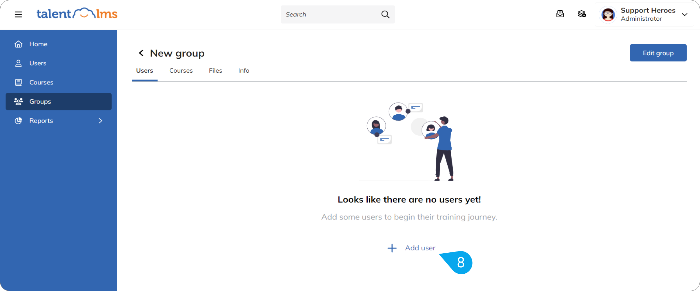
Task: Click the Users person icon in sidebar
Action: tap(19, 63)
